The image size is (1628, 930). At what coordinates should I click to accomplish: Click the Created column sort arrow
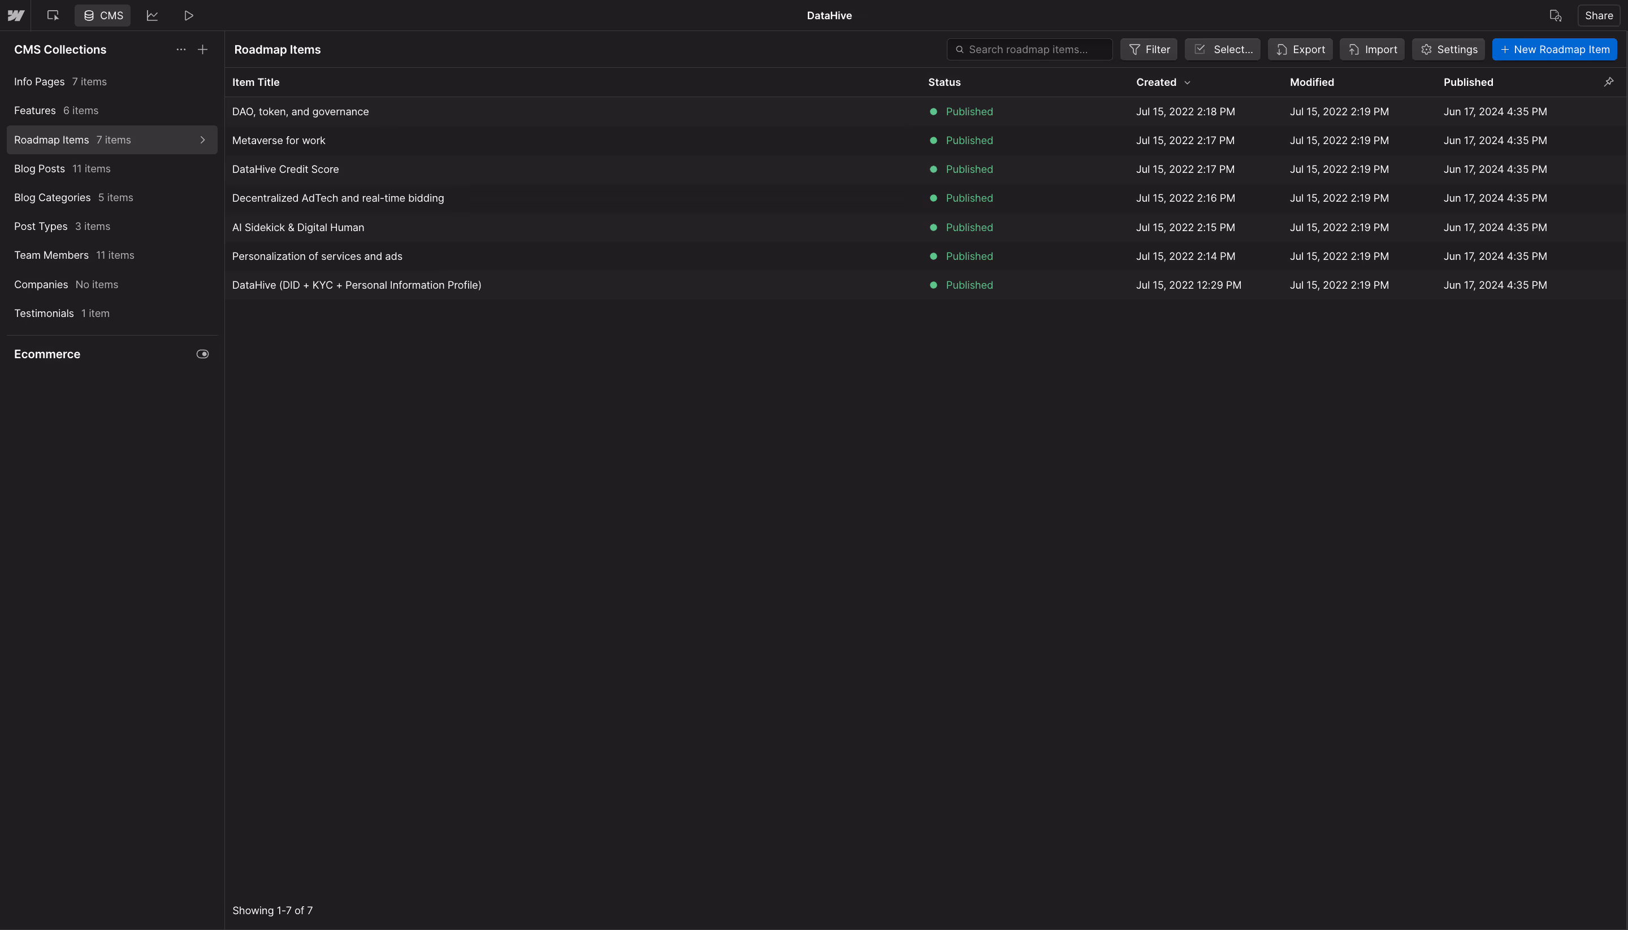[1187, 82]
